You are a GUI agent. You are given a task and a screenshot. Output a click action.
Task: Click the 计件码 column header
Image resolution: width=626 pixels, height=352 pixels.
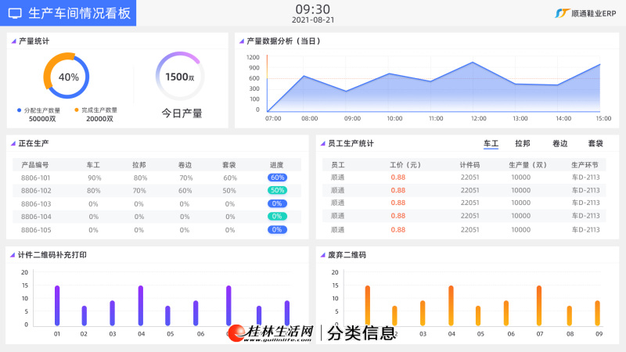click(469, 165)
